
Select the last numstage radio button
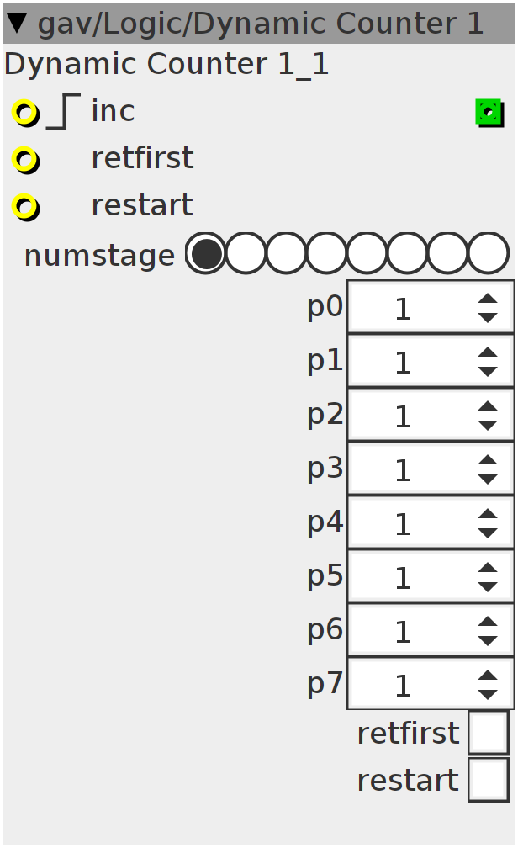(x=489, y=253)
